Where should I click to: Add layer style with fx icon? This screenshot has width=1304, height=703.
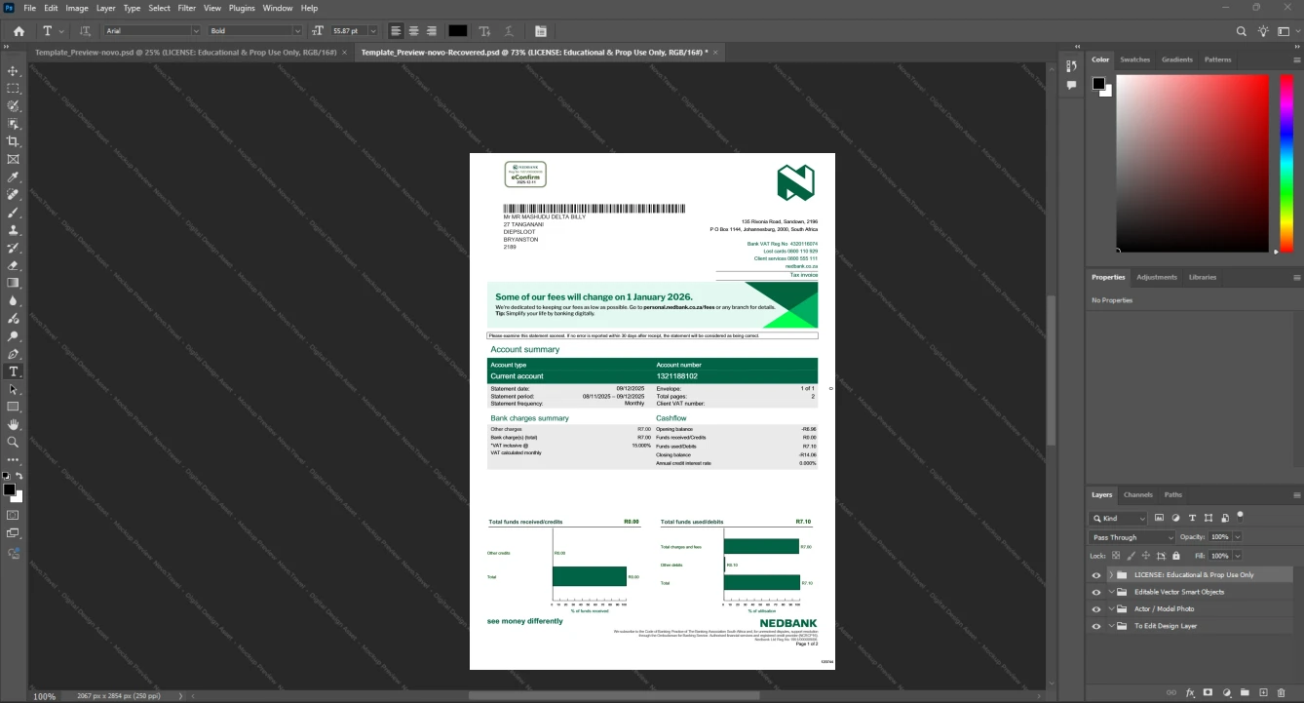[x=1190, y=692]
